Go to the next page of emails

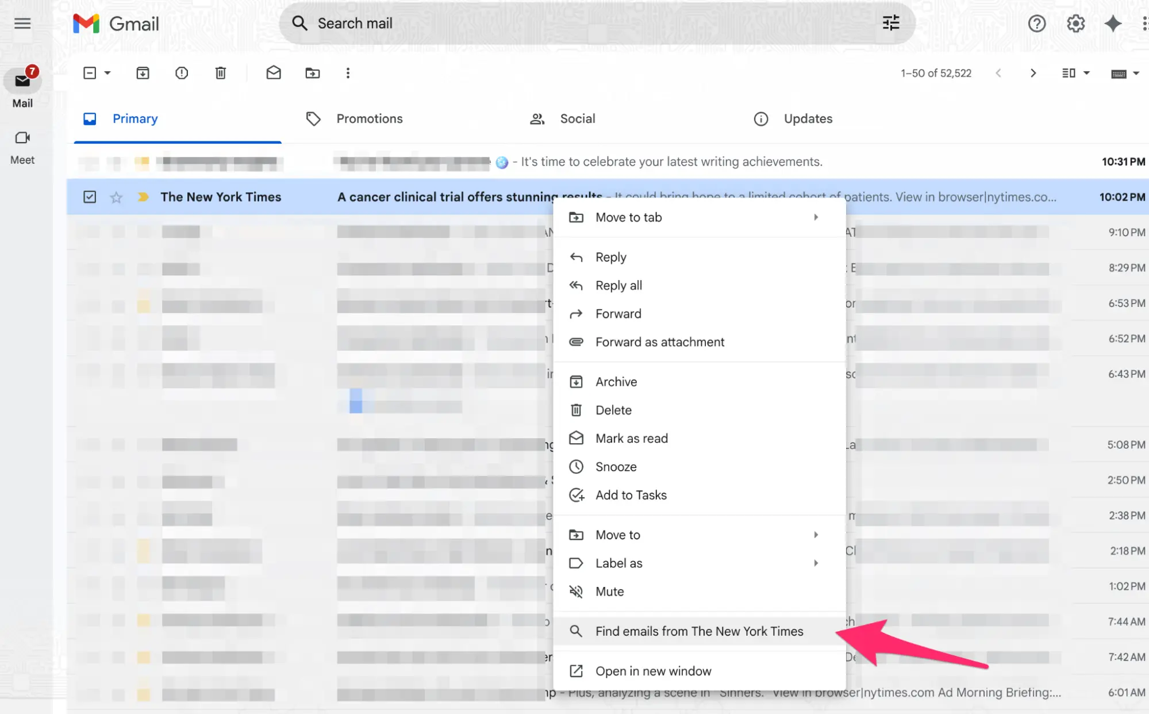pos(1033,73)
